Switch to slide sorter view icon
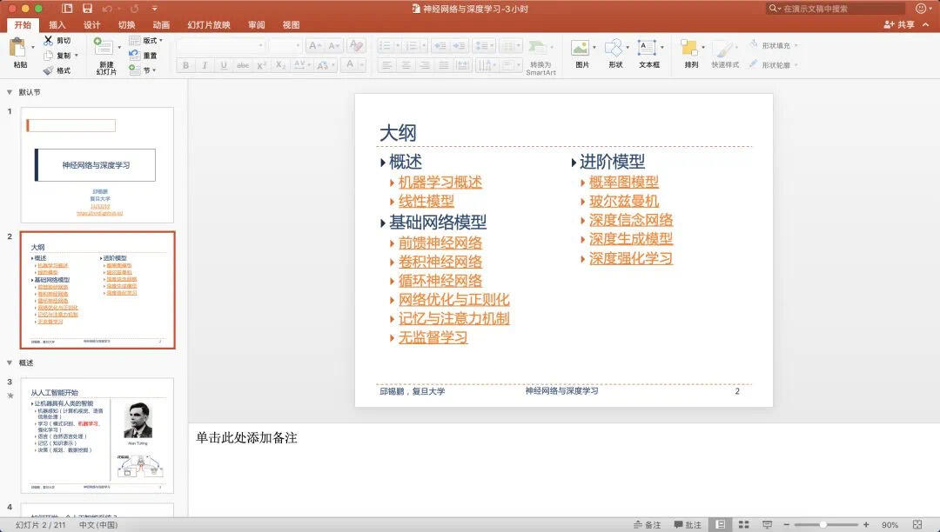Screen dimensions: 940x532 pyautogui.click(x=743, y=524)
